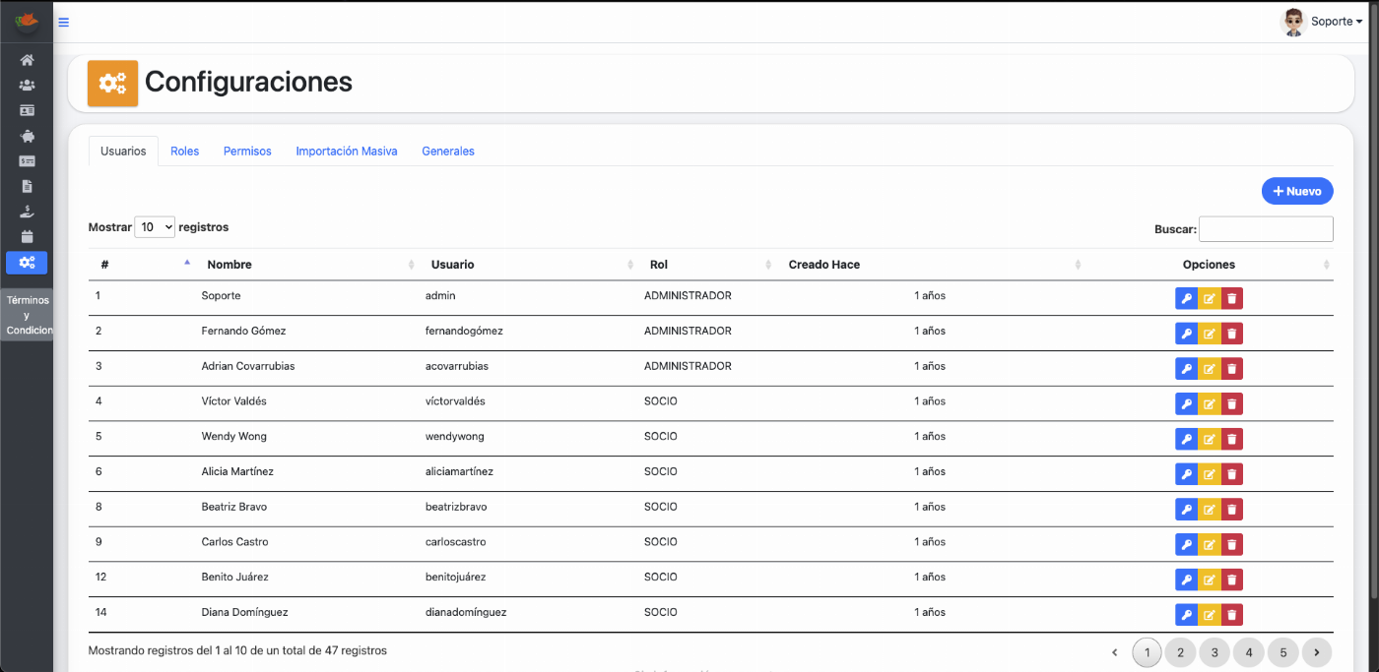
Task: Click the users group sidebar icon
Action: point(27,86)
